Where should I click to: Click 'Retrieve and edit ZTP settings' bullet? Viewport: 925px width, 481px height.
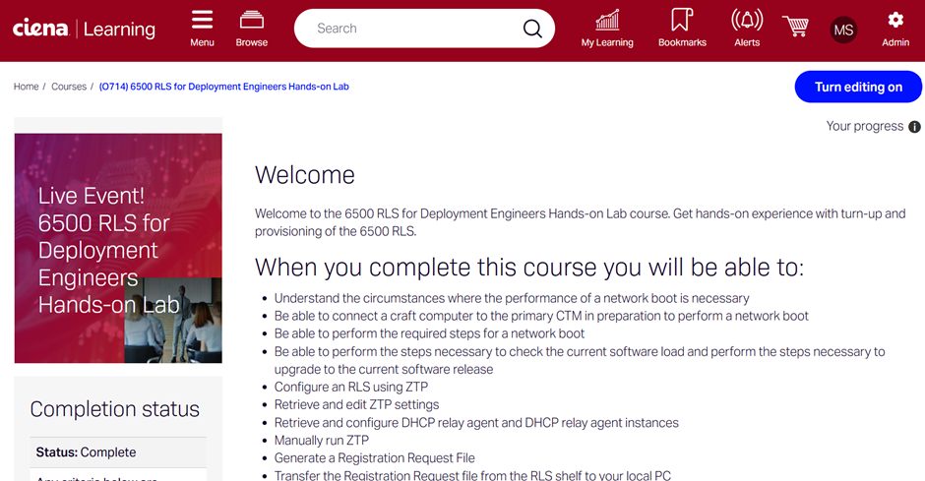pos(357,404)
